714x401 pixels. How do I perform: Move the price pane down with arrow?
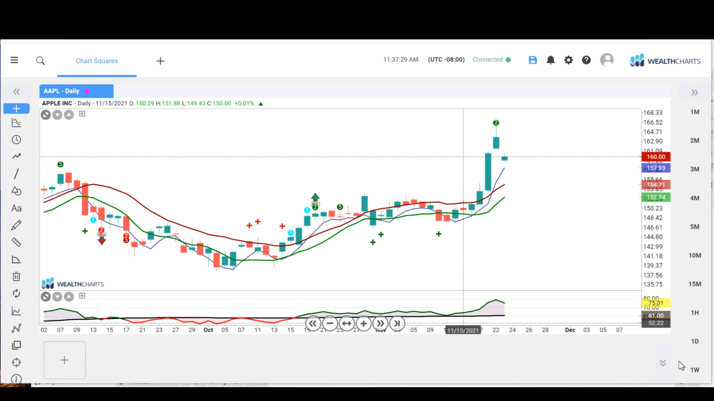57,115
